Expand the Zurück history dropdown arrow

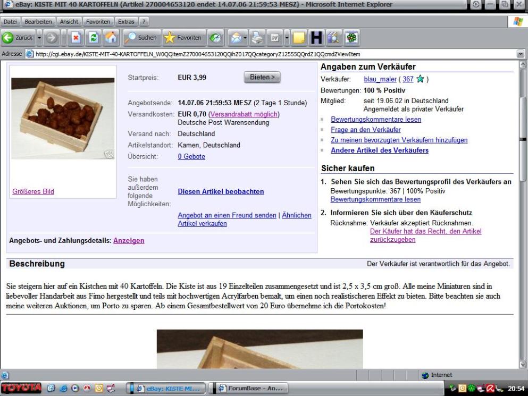pos(39,38)
